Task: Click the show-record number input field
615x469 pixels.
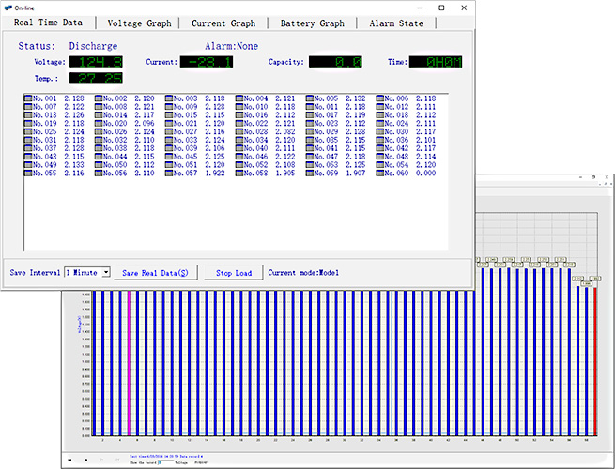Action: (x=161, y=462)
